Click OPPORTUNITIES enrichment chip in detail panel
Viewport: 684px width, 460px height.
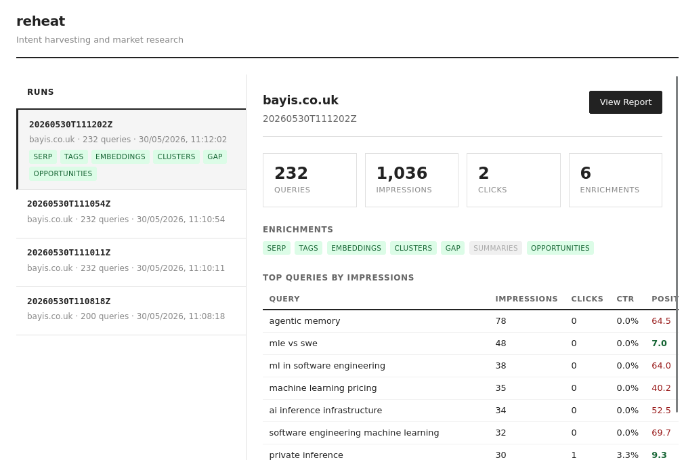(x=560, y=248)
